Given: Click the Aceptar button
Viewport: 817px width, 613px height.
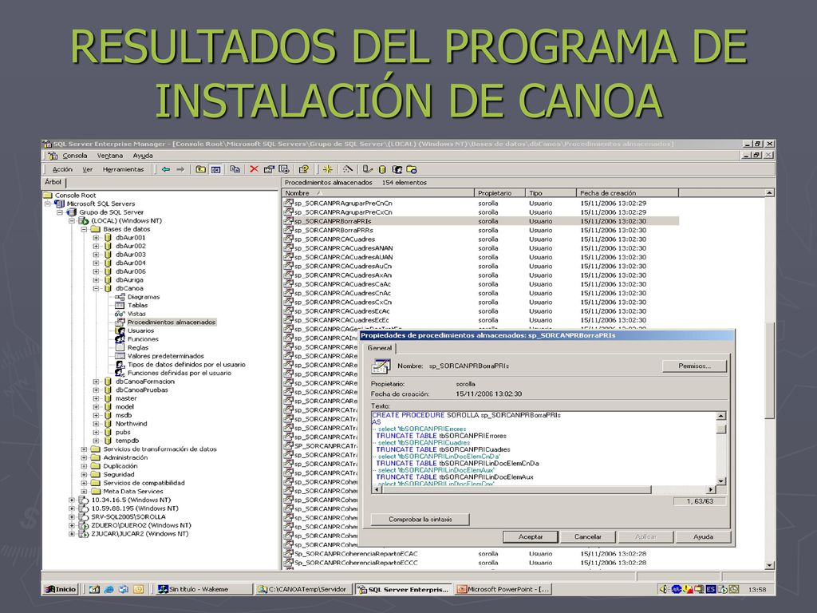Looking at the screenshot, I should click(x=531, y=536).
